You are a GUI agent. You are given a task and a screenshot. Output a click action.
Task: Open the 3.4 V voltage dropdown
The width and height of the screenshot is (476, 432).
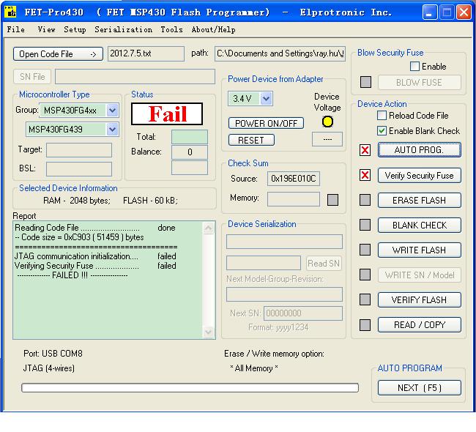[267, 99]
